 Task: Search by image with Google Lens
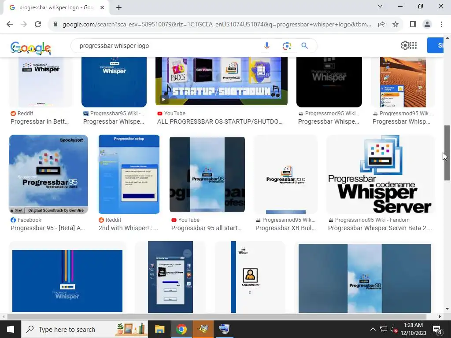[x=287, y=46]
